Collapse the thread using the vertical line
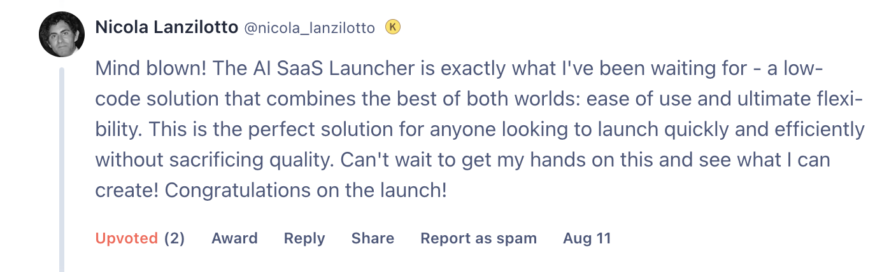Image resolution: width=889 pixels, height=272 pixels. point(62,165)
